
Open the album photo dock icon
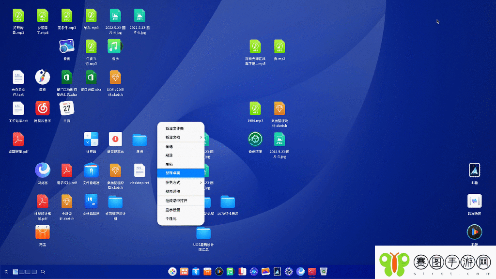coord(265,271)
